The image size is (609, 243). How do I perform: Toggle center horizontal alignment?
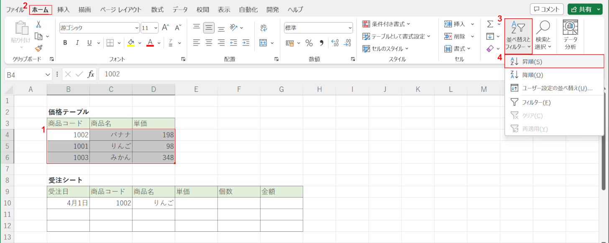coord(209,43)
